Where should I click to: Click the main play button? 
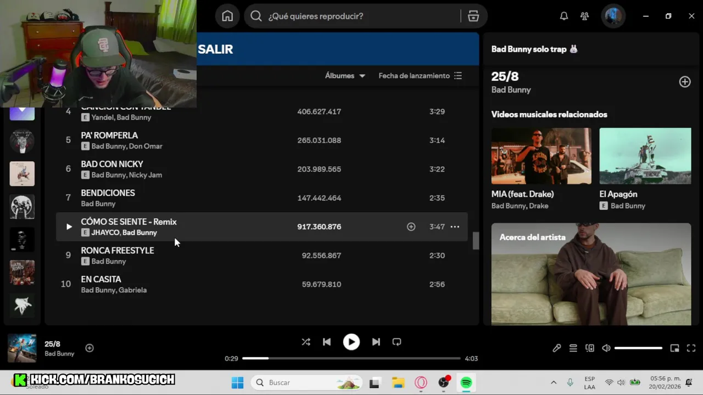pos(351,342)
